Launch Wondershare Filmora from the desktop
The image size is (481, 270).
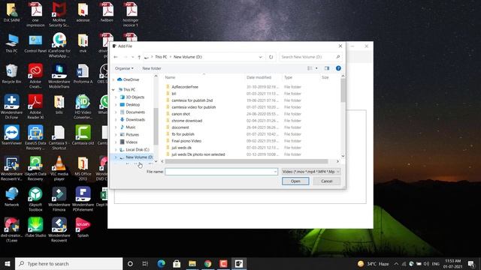pos(59,199)
